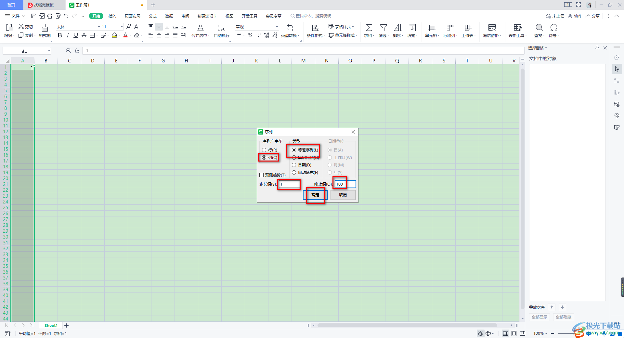Increase font size with A+ icon

(x=129, y=27)
